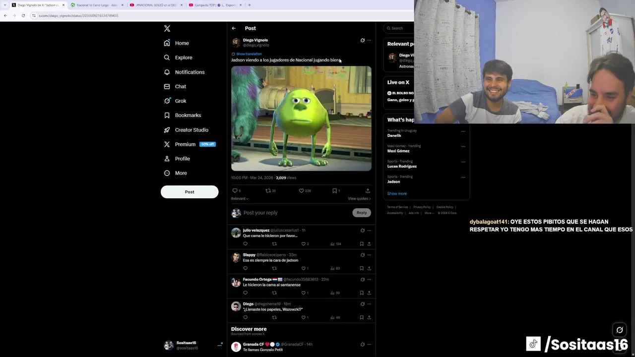This screenshot has width=635, height=357.
Task: Open the Lucas Rodríguez trending topic
Action: (402, 167)
